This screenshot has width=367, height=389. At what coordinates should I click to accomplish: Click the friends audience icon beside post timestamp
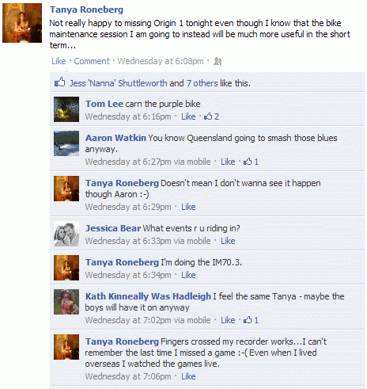click(218, 61)
